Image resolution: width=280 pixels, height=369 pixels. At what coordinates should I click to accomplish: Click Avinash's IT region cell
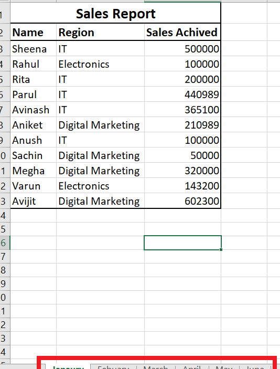pos(100,110)
